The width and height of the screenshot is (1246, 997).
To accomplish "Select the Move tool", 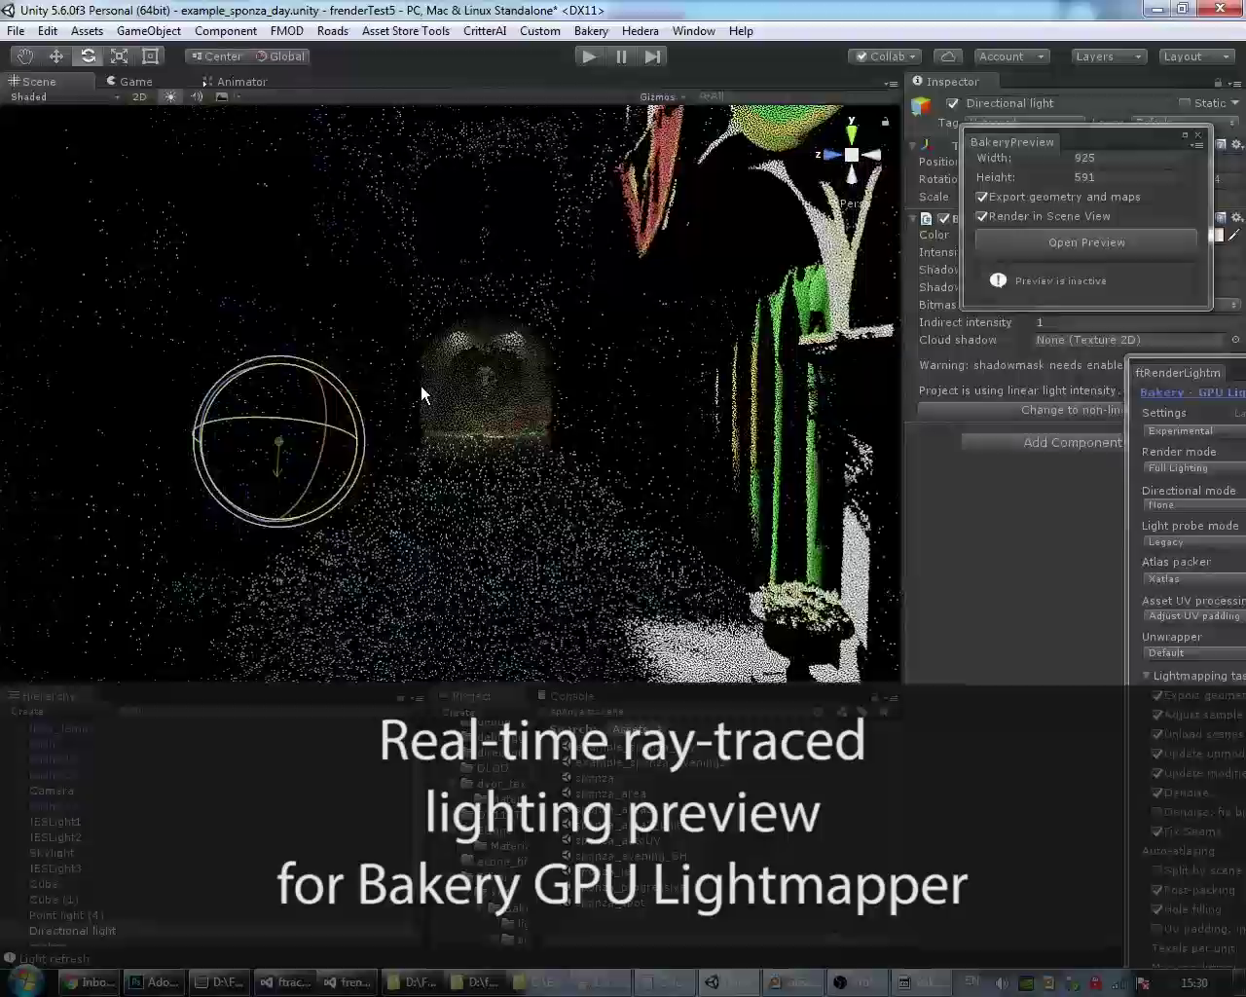I will click(x=56, y=56).
